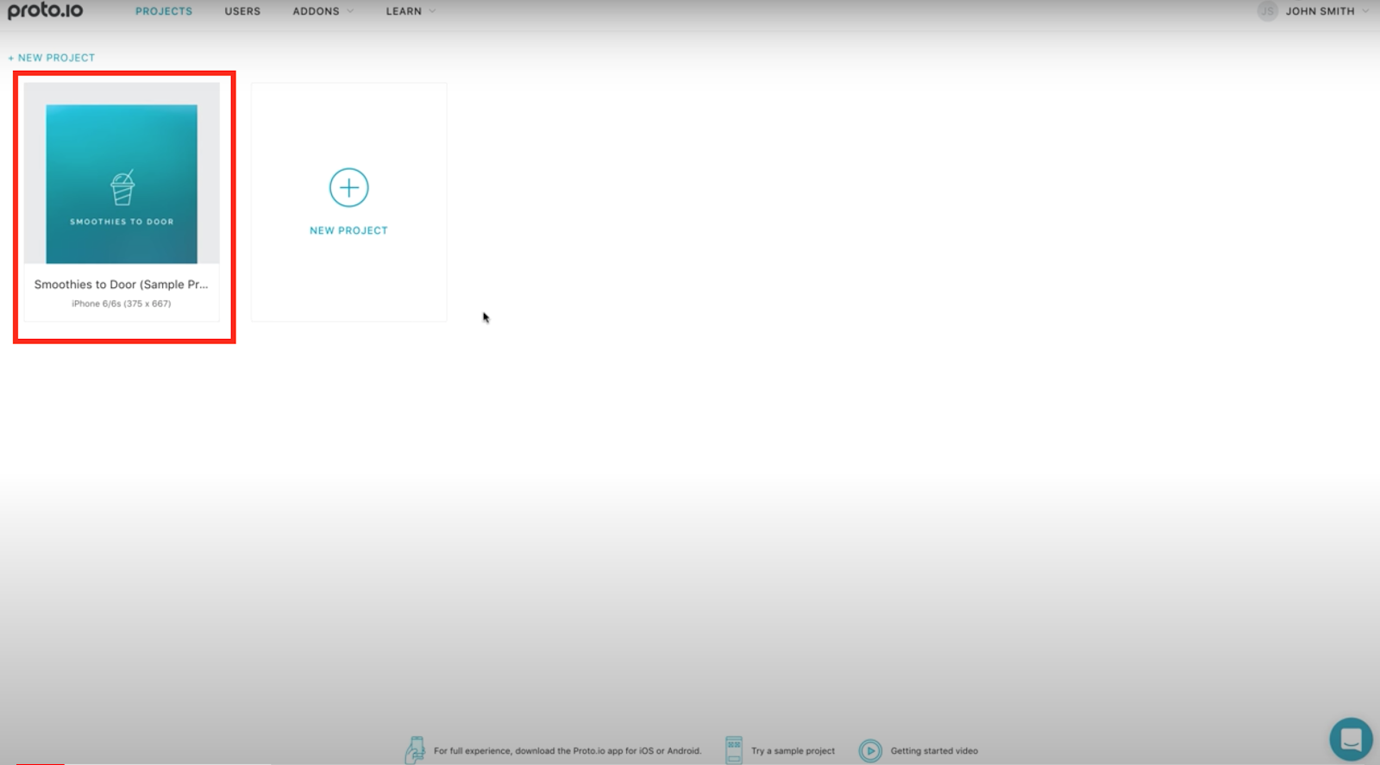Screen dimensions: 1380x765
Task: Click the sample project device icon
Action: coord(733,749)
